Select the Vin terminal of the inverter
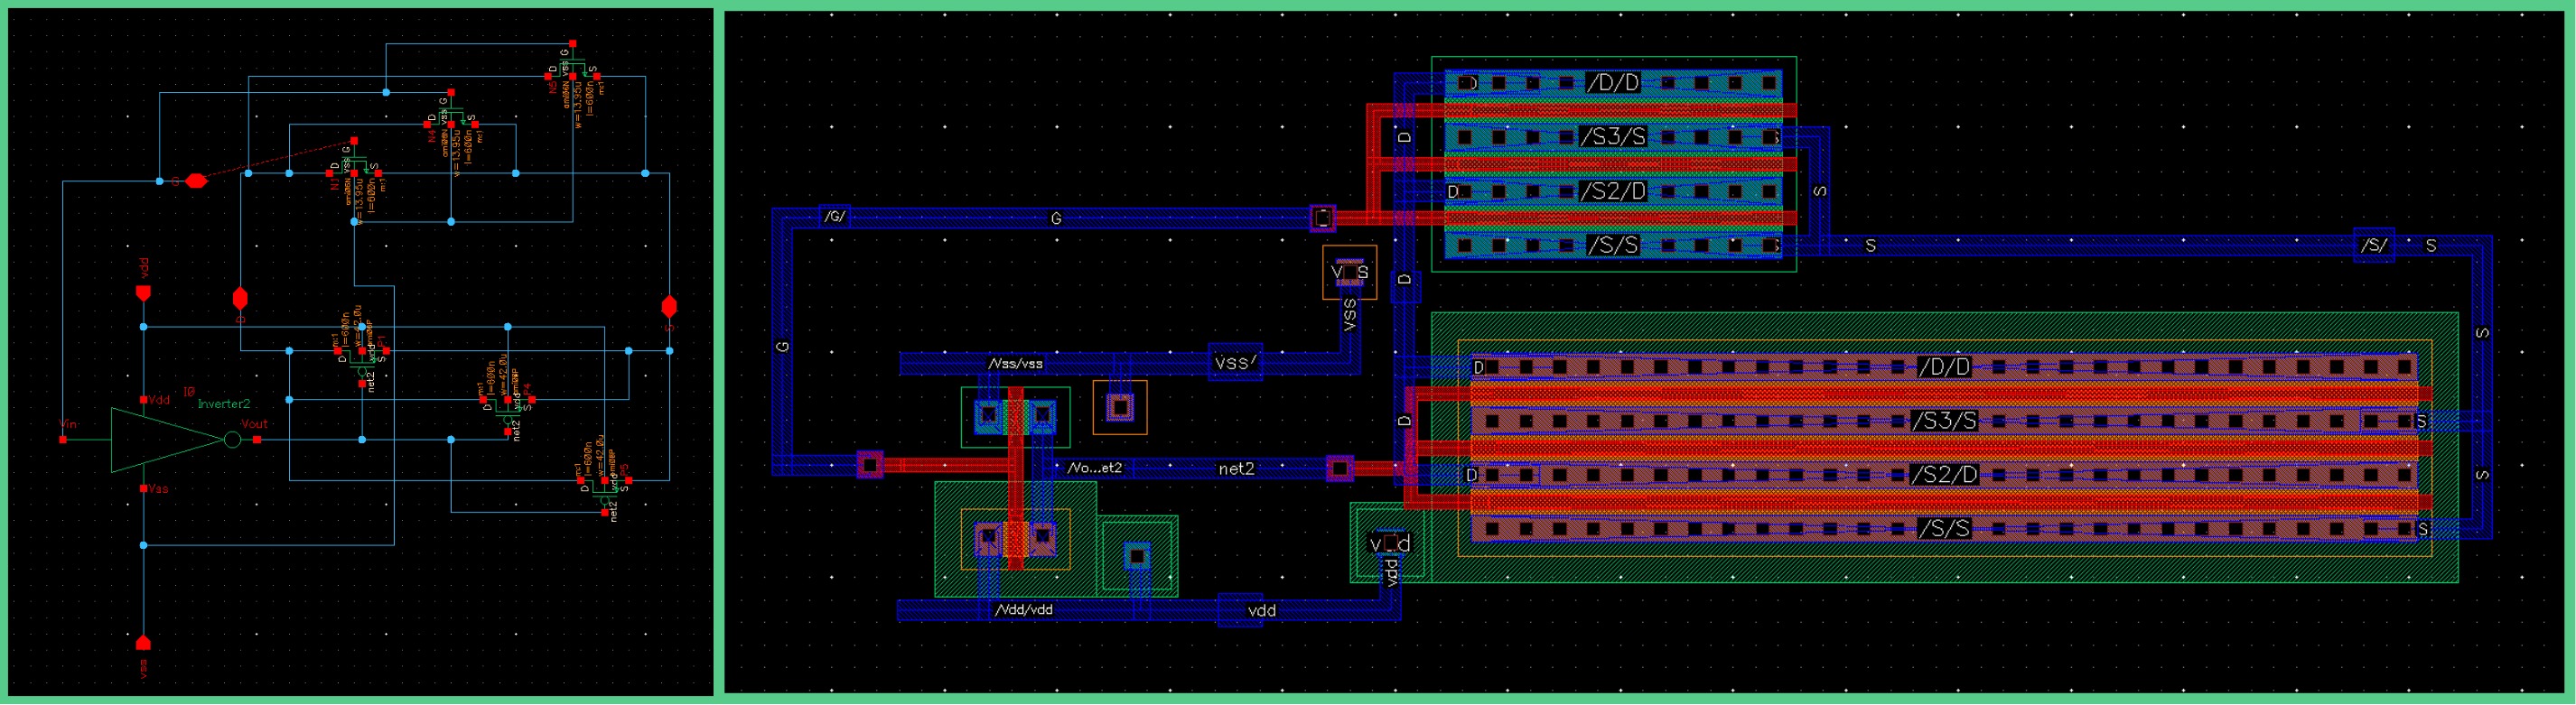Screen dimensions: 2576x705 click(x=63, y=439)
